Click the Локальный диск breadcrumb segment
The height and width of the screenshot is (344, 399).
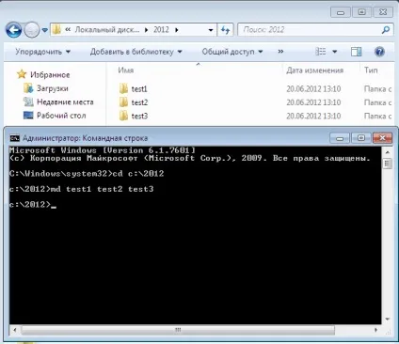tap(106, 30)
